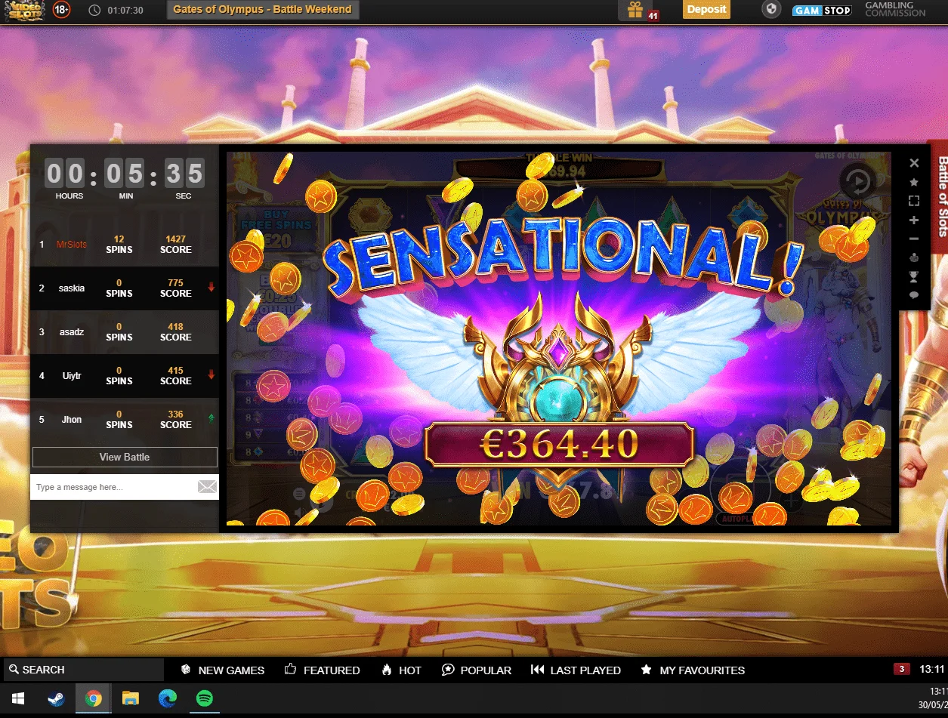Click the 775 score value

[x=175, y=283]
